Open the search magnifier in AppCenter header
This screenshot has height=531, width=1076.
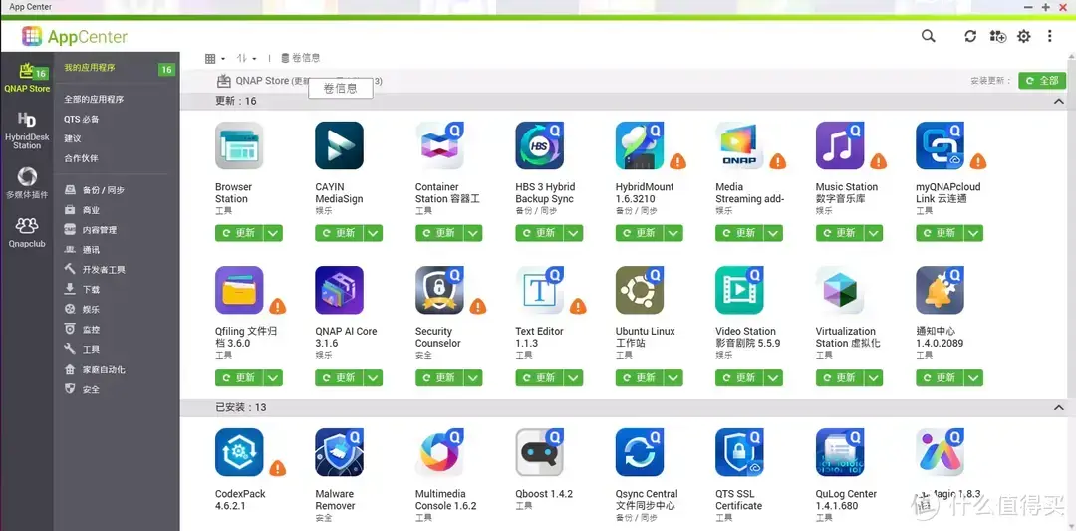[928, 36]
